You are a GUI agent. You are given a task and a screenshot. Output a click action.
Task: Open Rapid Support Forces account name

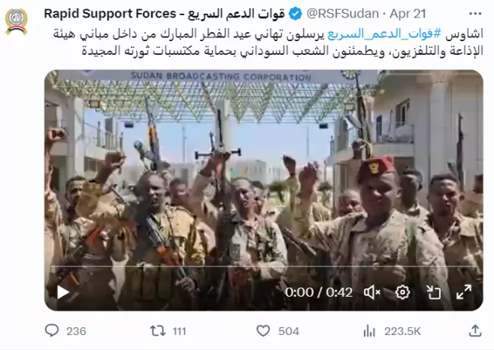[164, 14]
